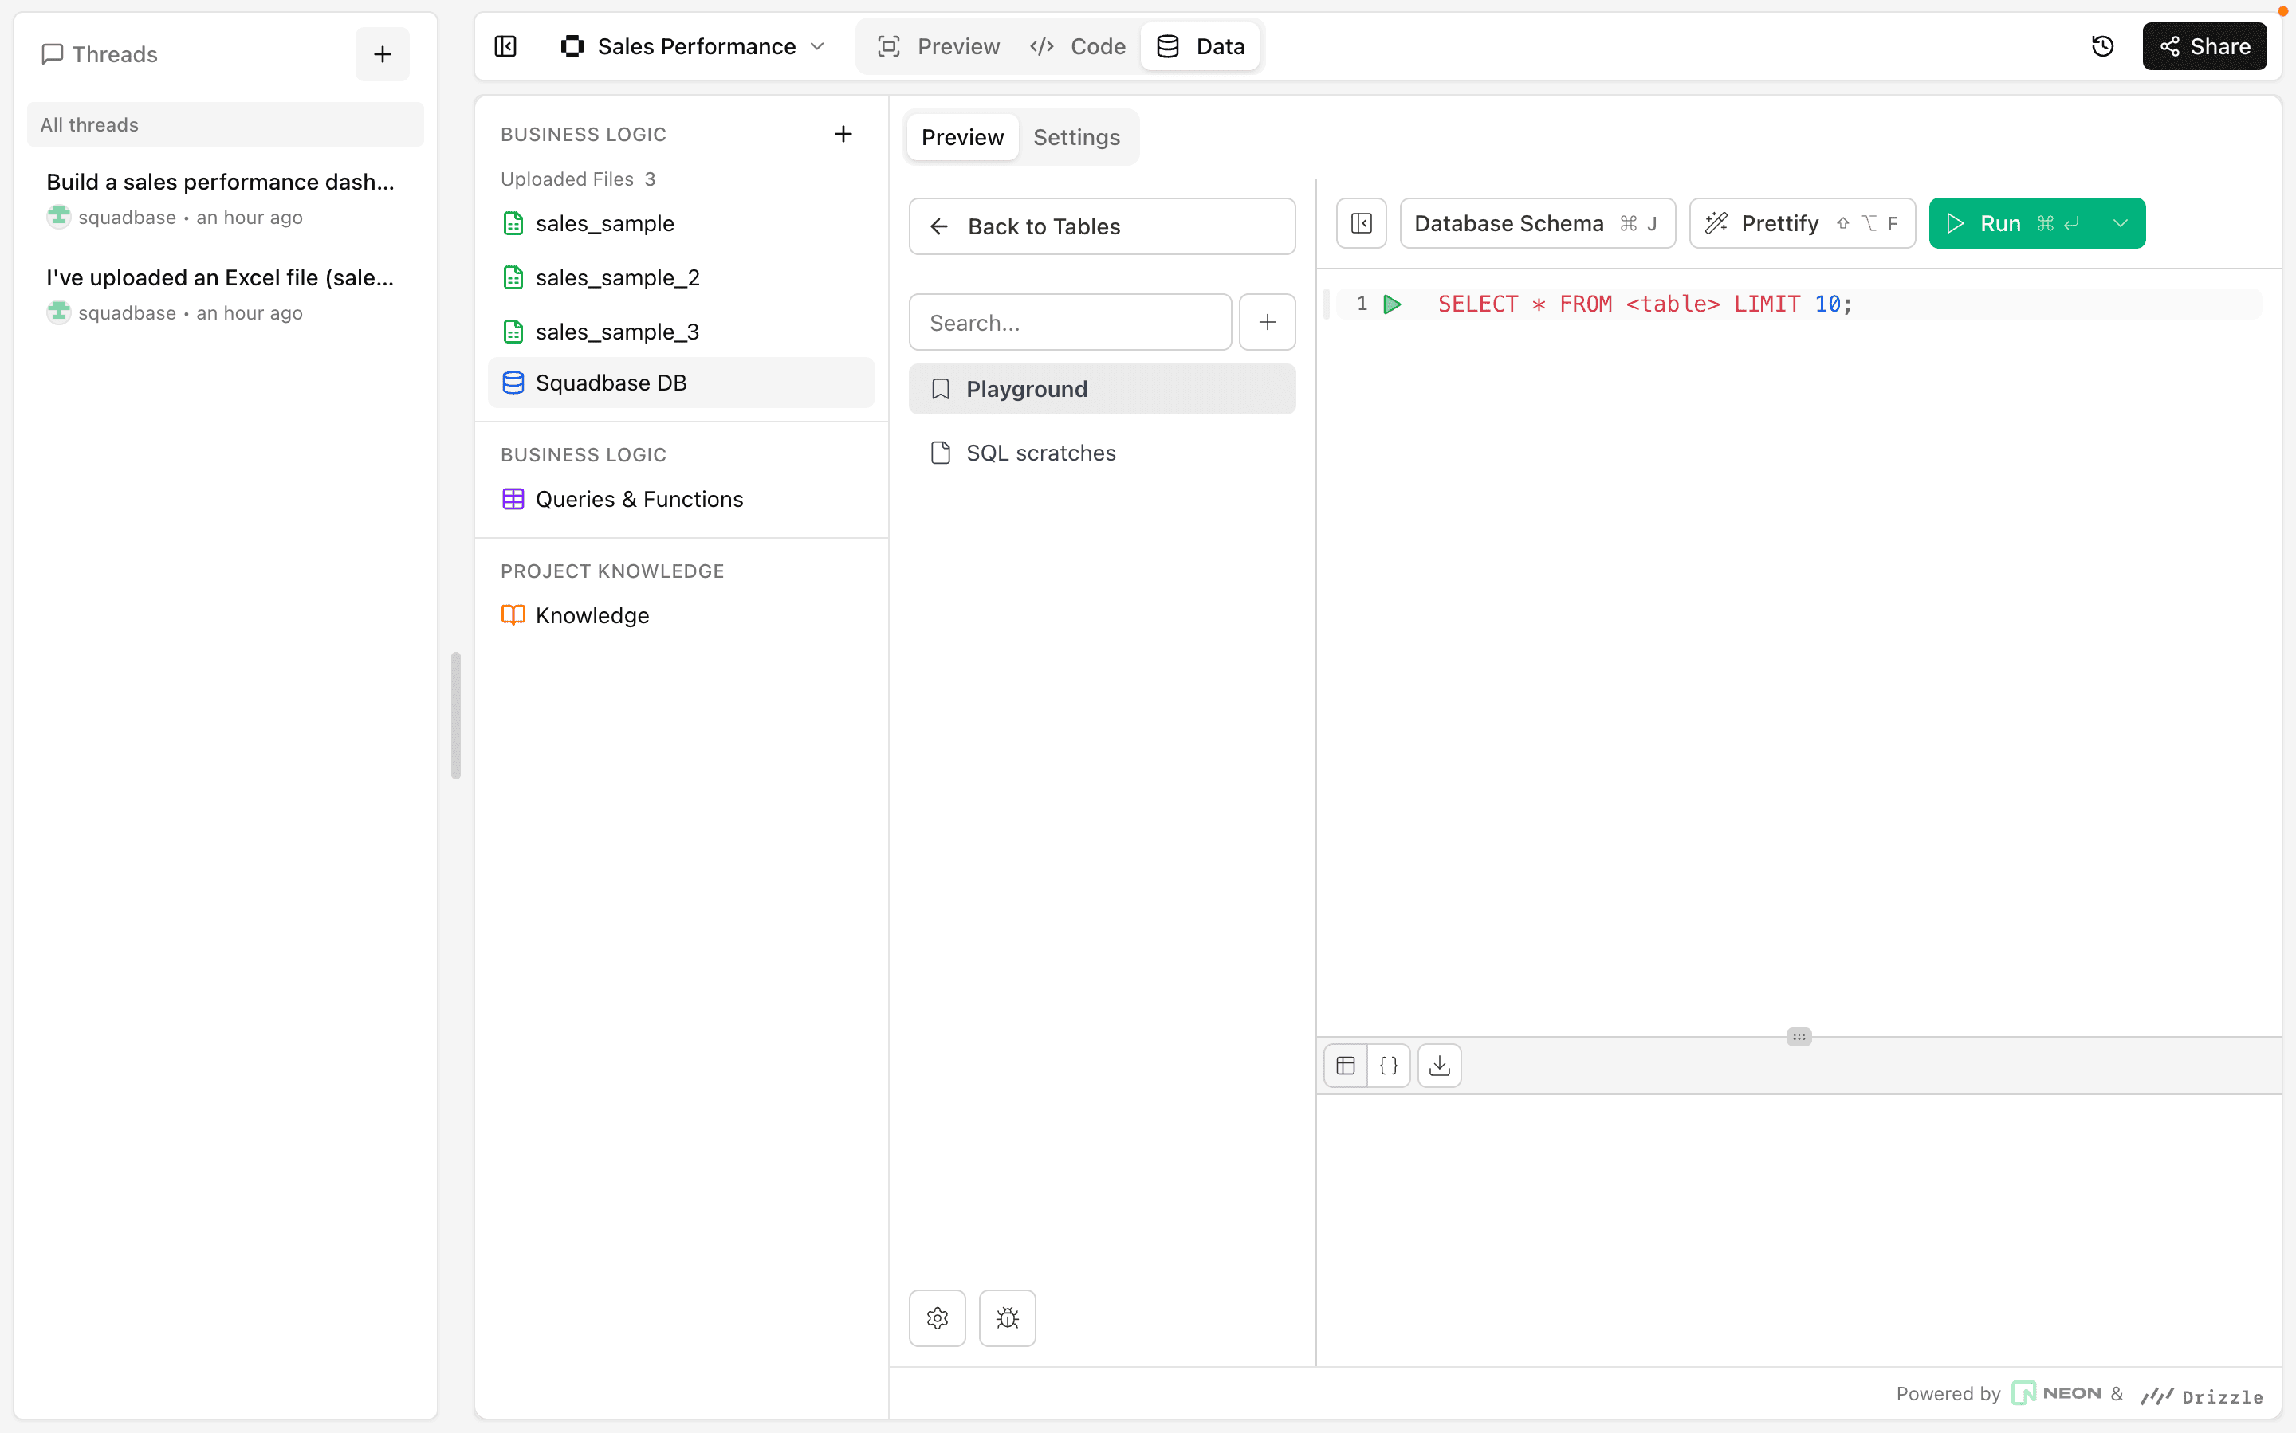Open the bug debug icon button
Image resolution: width=2296 pixels, height=1433 pixels.
click(x=1007, y=1317)
